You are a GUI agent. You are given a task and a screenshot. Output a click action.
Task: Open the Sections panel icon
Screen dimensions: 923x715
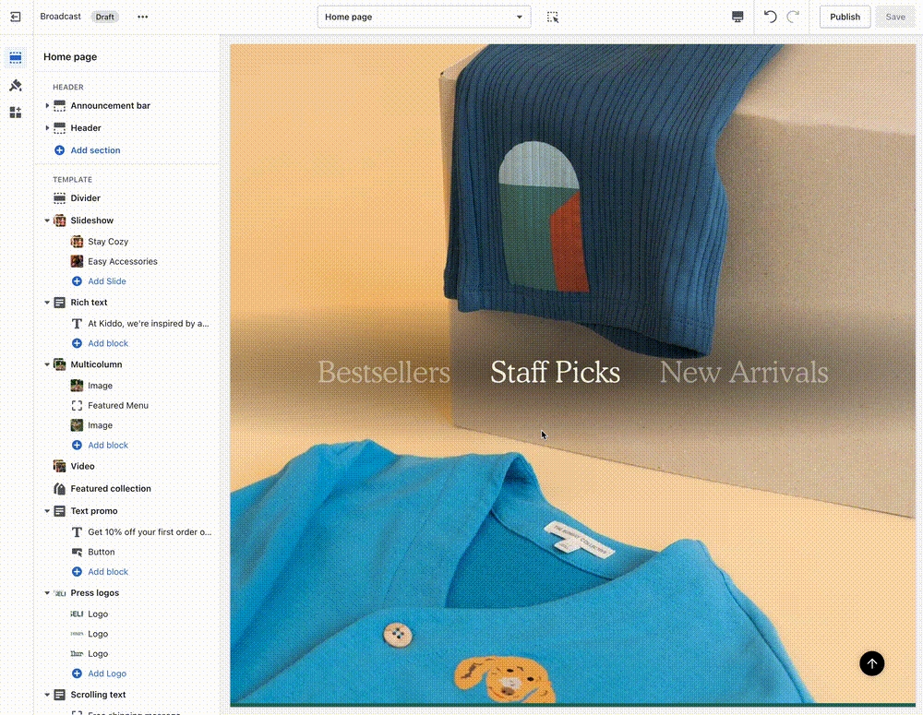click(x=16, y=57)
